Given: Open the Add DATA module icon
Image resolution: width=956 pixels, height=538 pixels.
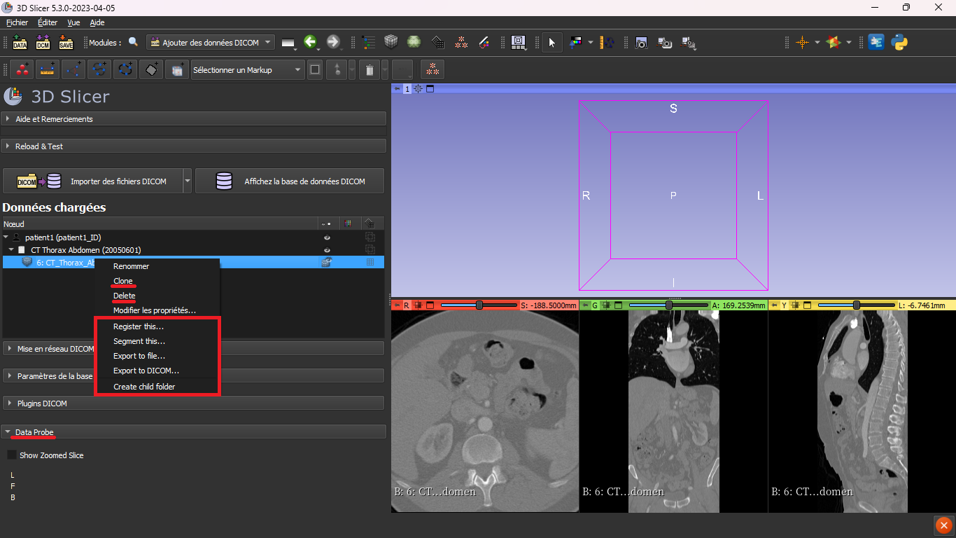Looking at the screenshot, I should click(19, 43).
